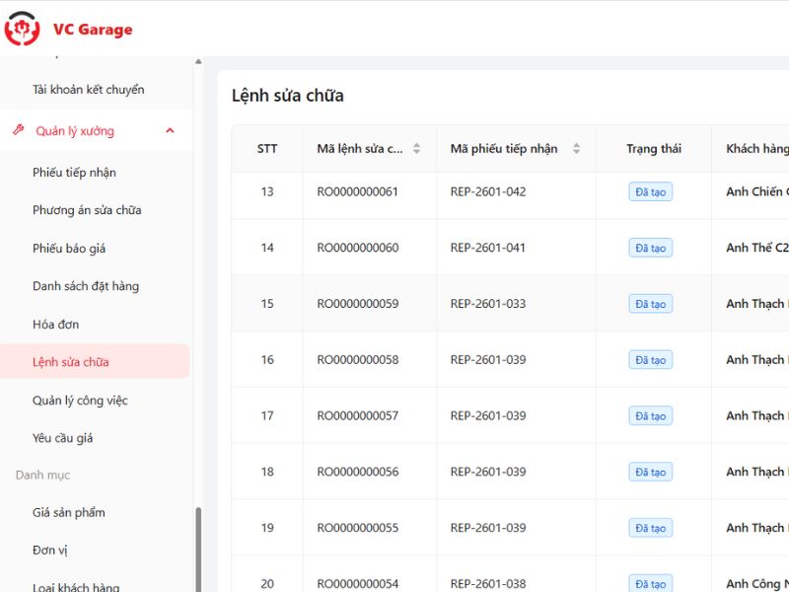Click the sidebar vertical scrollbar
Screen dimensions: 789x592
198,548
